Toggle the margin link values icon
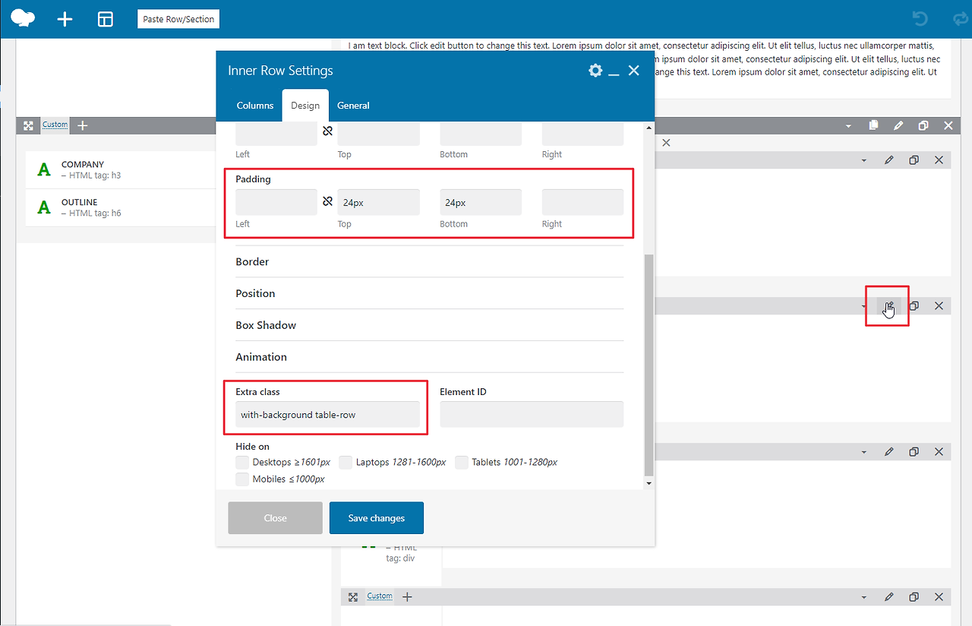 (x=327, y=131)
